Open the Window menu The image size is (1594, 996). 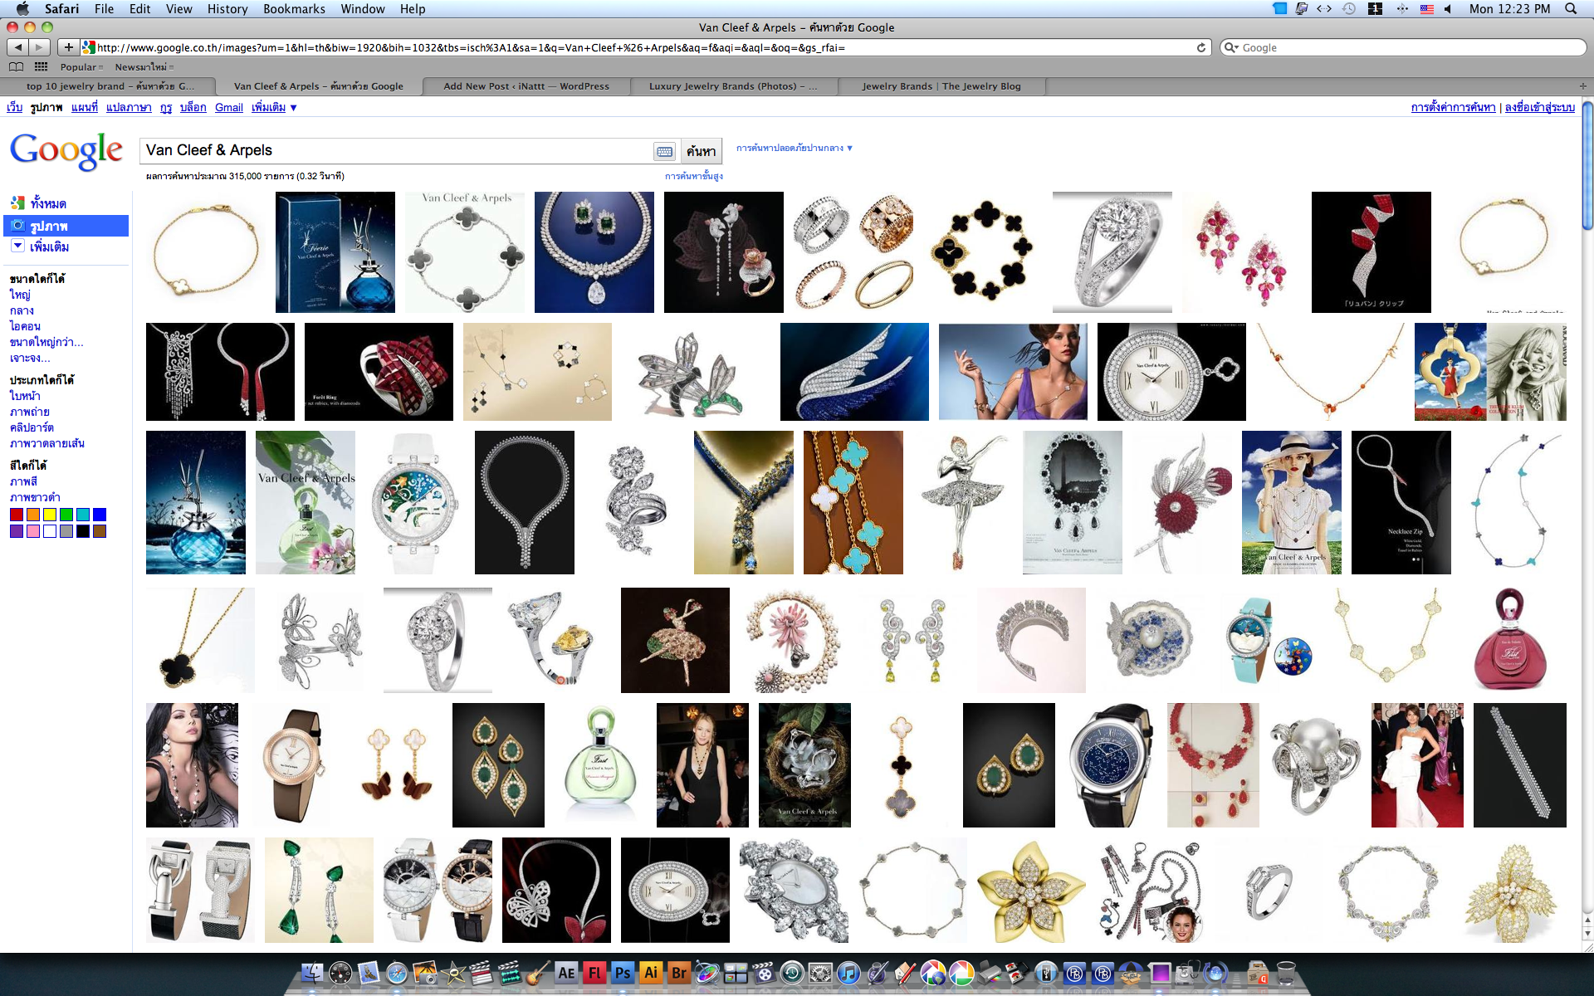click(x=363, y=8)
